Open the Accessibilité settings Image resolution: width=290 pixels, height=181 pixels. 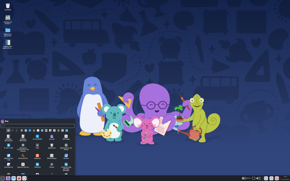pyautogui.click(x=37, y=136)
